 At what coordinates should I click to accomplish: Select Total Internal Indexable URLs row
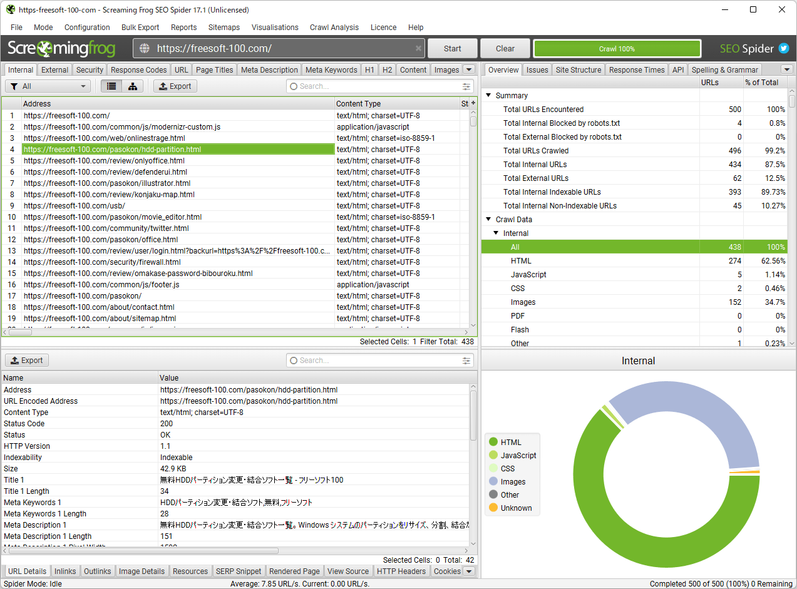coord(634,192)
